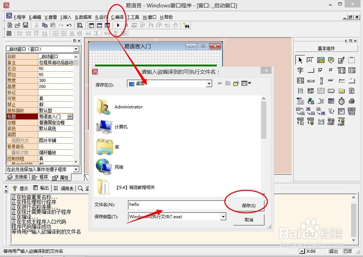Click the 可视 property value 真
The width and height of the screenshot is (363, 257).
56,98
